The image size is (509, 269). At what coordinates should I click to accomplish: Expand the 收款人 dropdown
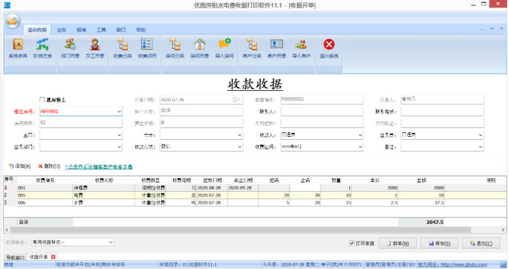coord(360,135)
